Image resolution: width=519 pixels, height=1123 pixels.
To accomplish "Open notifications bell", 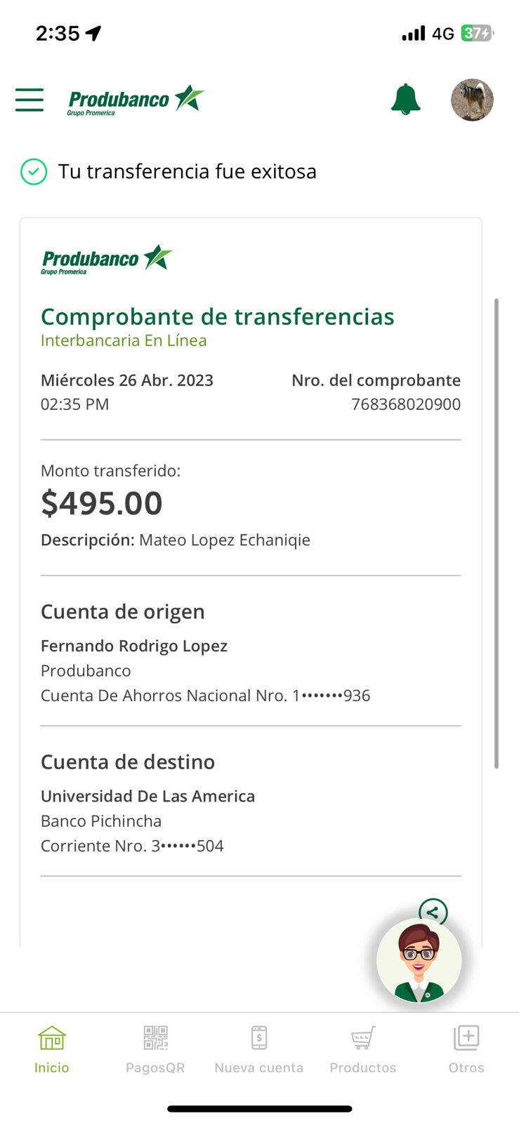I will [405, 100].
